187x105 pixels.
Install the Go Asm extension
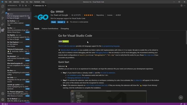(27, 75)
